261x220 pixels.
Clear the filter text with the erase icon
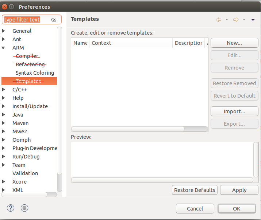click(x=54, y=20)
